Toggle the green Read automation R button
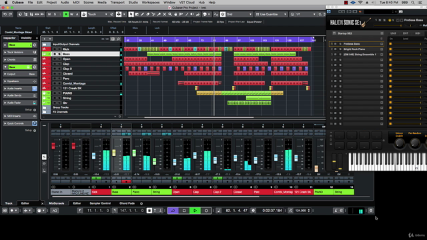The height and width of the screenshot is (240, 427). point(66,14)
